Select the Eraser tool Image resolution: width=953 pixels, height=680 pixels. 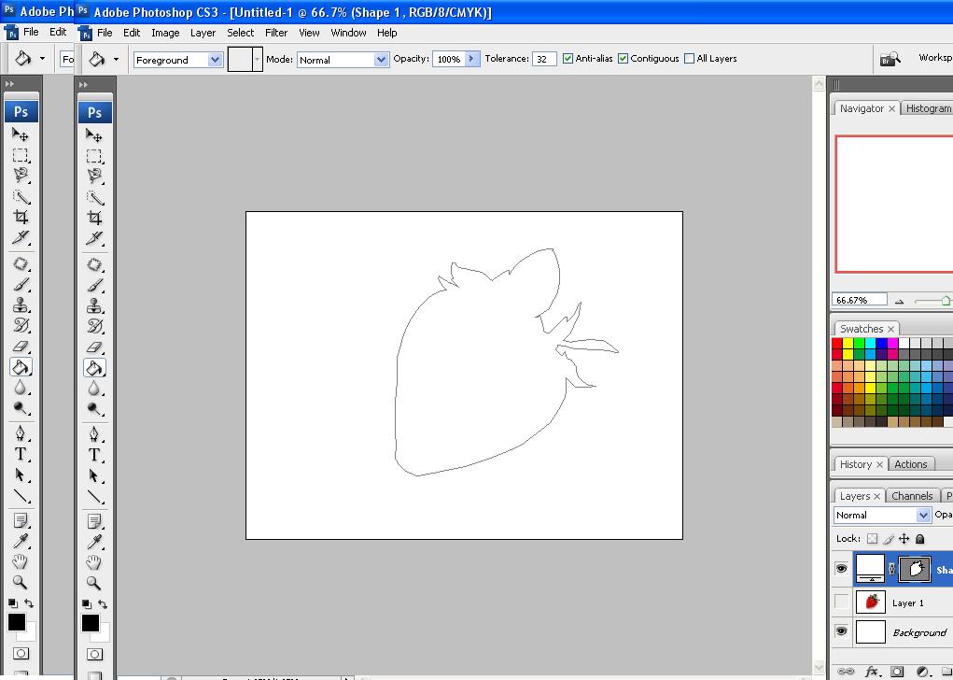click(x=94, y=346)
